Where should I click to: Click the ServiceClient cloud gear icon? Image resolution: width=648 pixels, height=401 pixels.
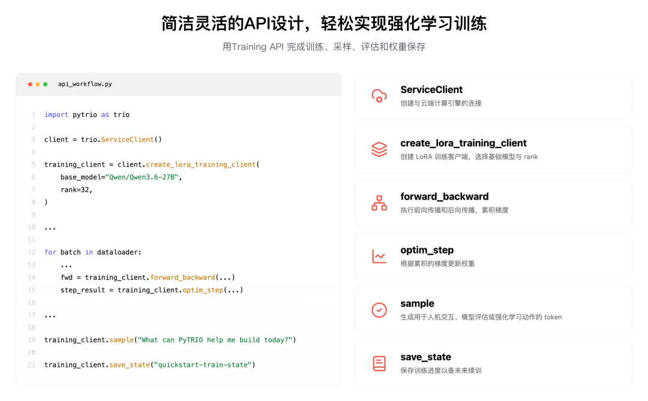coord(379,96)
